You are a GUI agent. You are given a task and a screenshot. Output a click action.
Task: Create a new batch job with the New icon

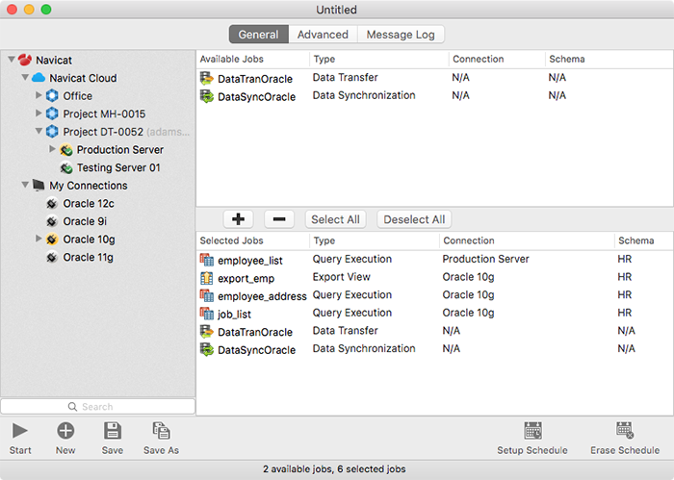65,431
